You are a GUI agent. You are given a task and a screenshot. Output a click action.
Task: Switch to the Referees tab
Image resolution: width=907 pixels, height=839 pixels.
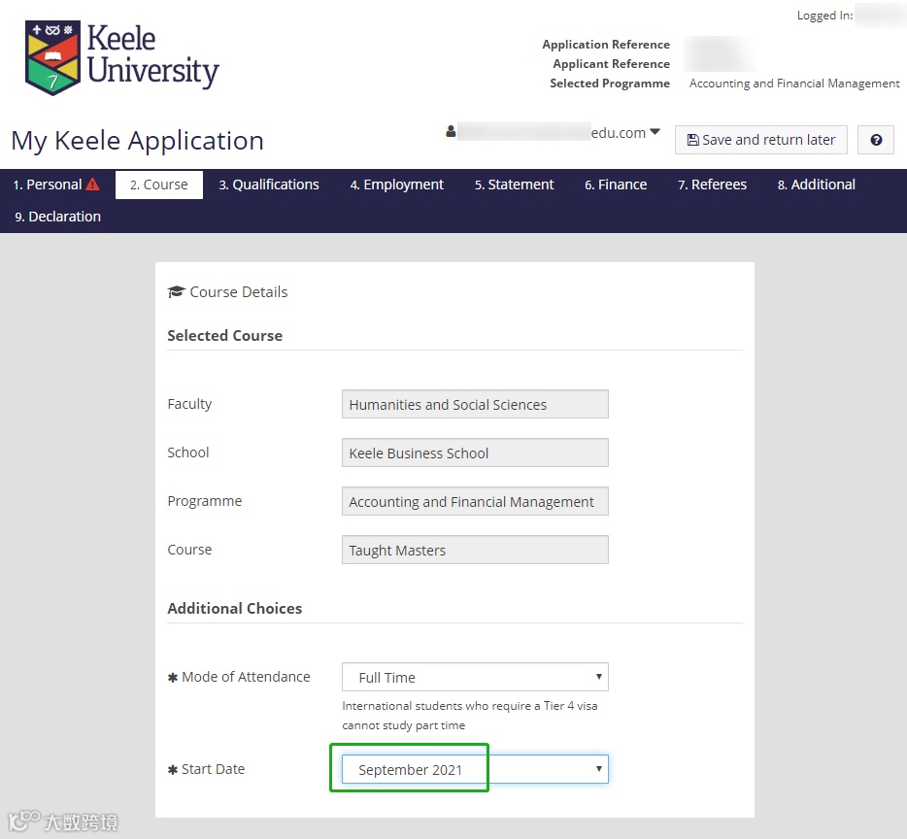pyautogui.click(x=712, y=185)
